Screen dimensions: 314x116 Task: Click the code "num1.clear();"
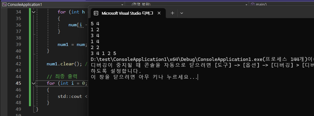(x=64, y=64)
